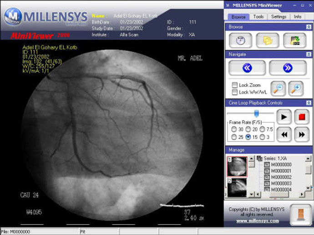Click the 'Alfa Scan' institute value
Viewport: 314px width, 235px height.
click(x=129, y=35)
